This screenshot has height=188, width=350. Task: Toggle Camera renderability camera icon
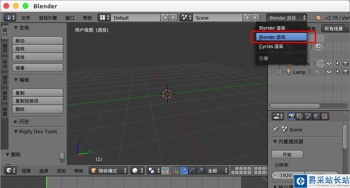point(345,63)
